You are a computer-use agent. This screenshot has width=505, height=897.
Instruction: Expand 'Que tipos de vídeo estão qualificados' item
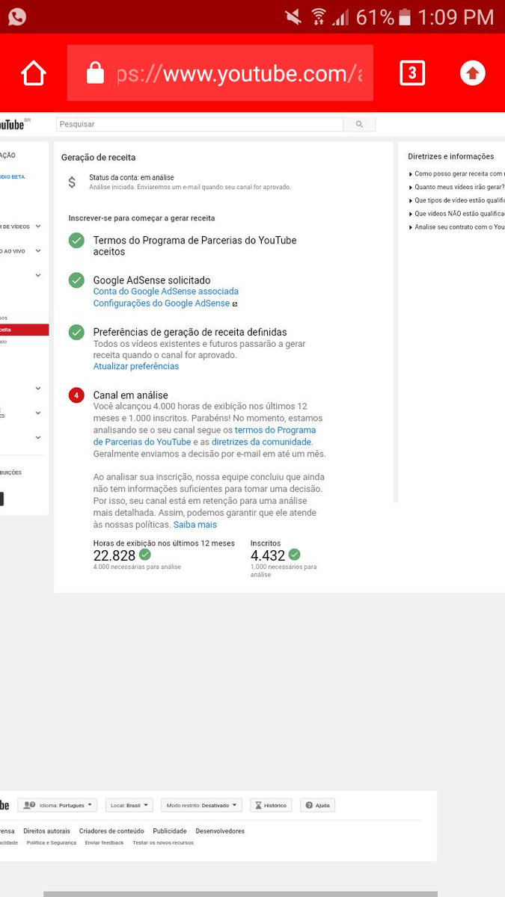456,200
